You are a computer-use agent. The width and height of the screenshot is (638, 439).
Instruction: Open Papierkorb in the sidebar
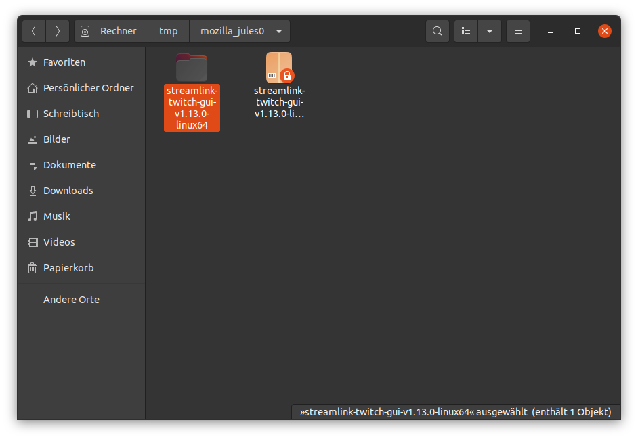(x=81, y=268)
